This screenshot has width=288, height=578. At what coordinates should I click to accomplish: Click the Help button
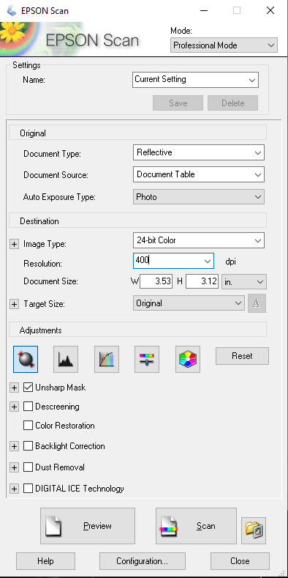click(45, 561)
